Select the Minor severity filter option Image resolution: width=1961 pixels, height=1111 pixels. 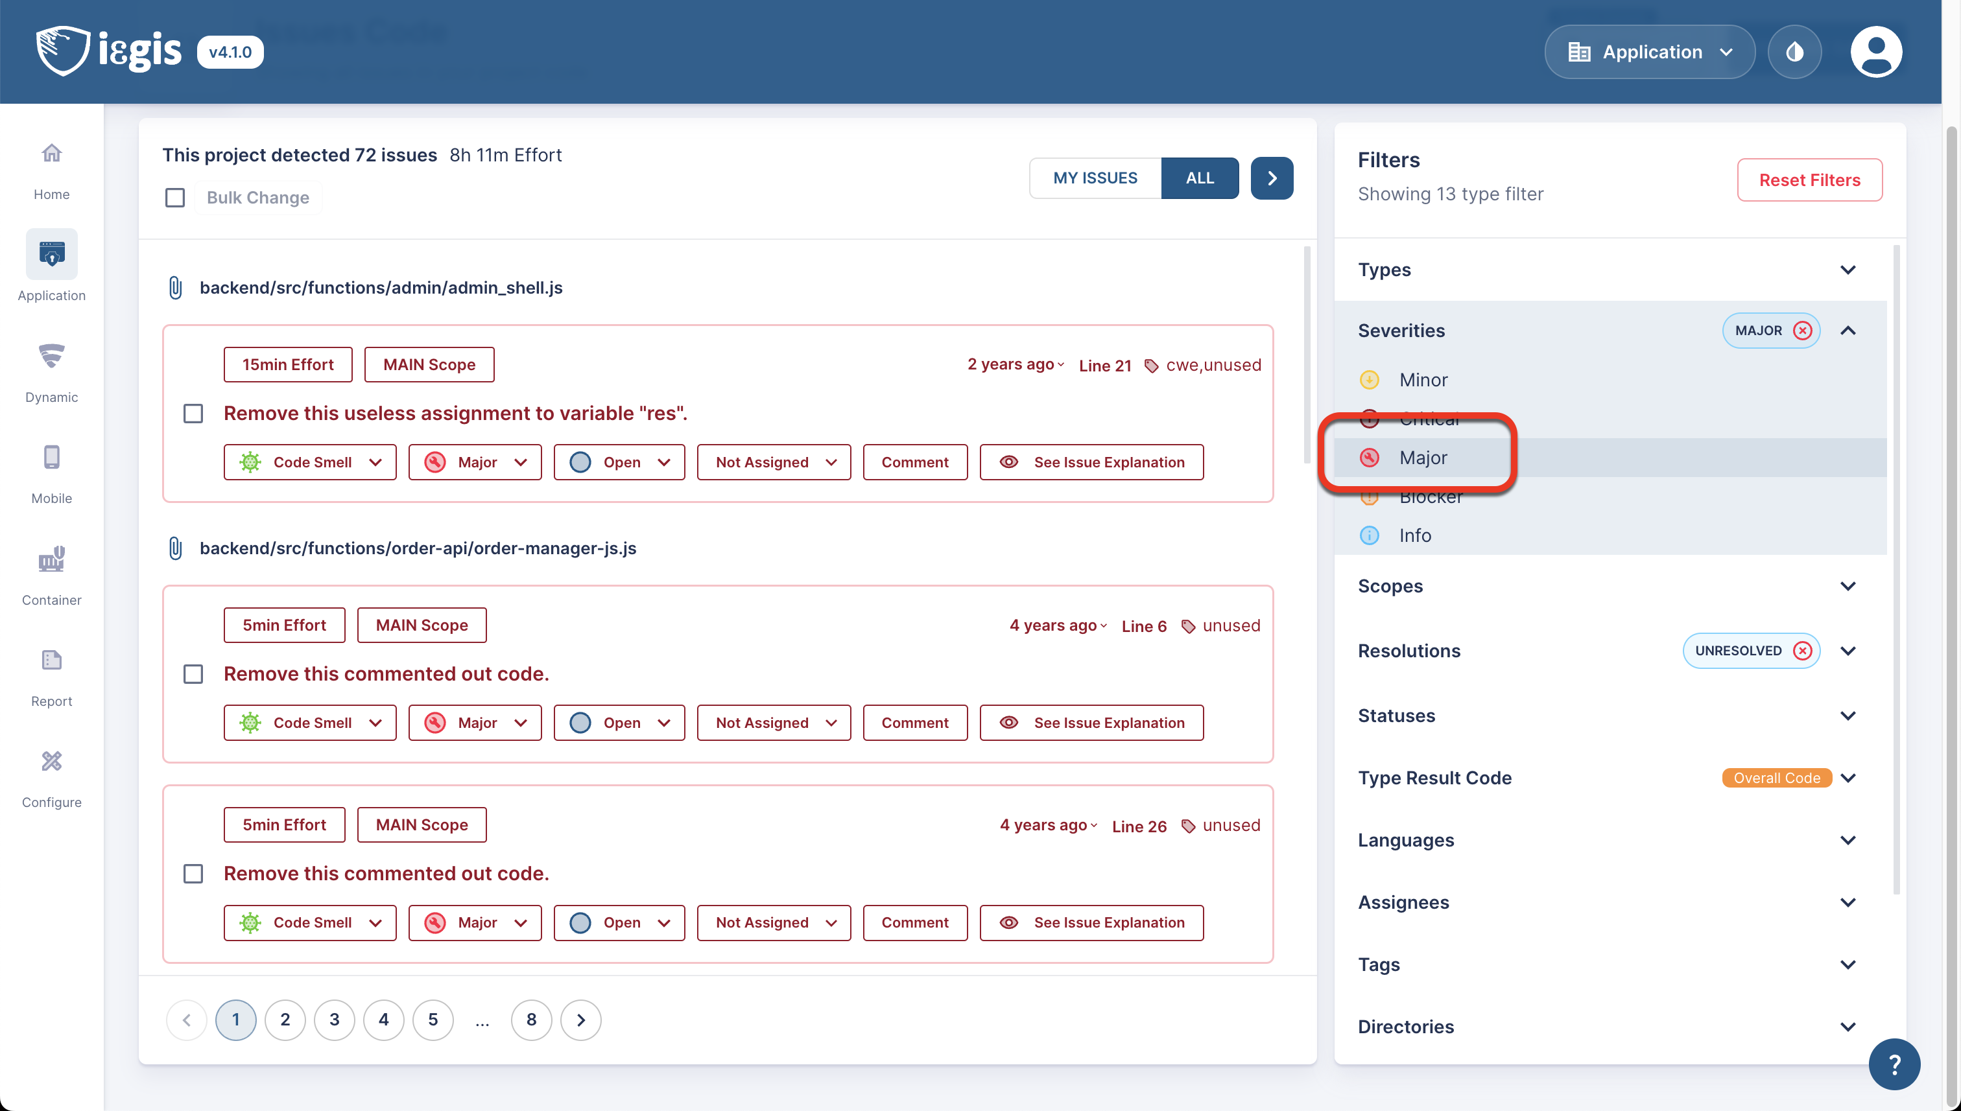pyautogui.click(x=1423, y=380)
